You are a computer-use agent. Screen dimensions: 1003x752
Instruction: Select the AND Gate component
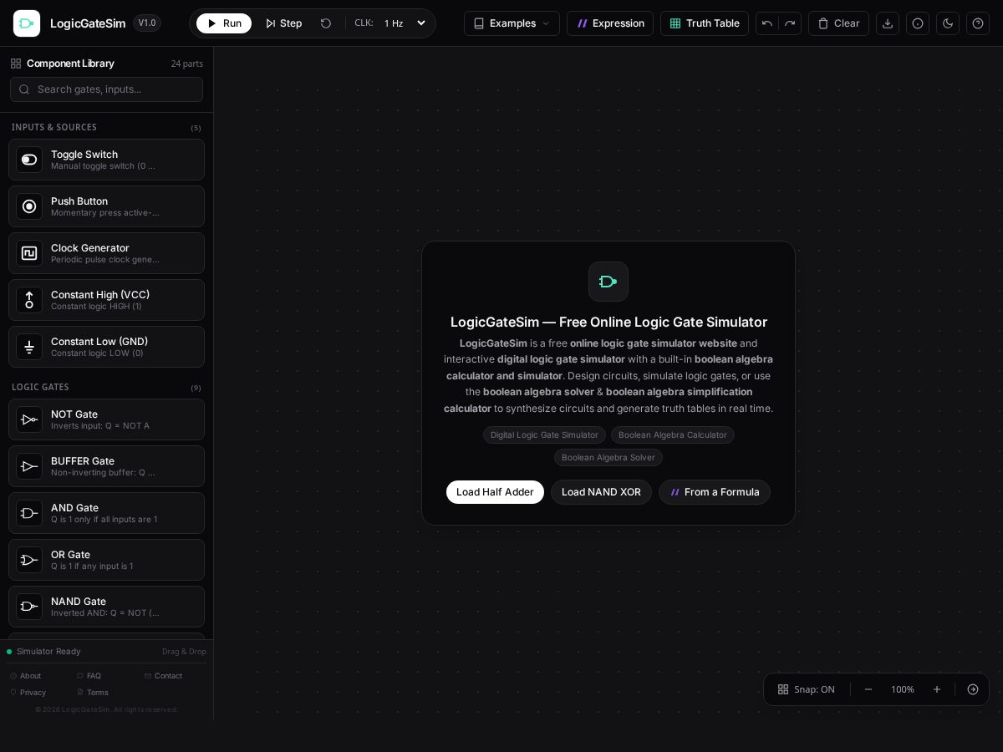[x=106, y=513]
